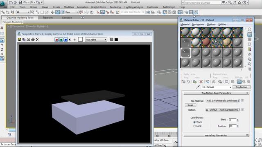The image size is (262, 147).
Task: Open the Rendering menu
Action: pyautogui.click(x=115, y=7)
